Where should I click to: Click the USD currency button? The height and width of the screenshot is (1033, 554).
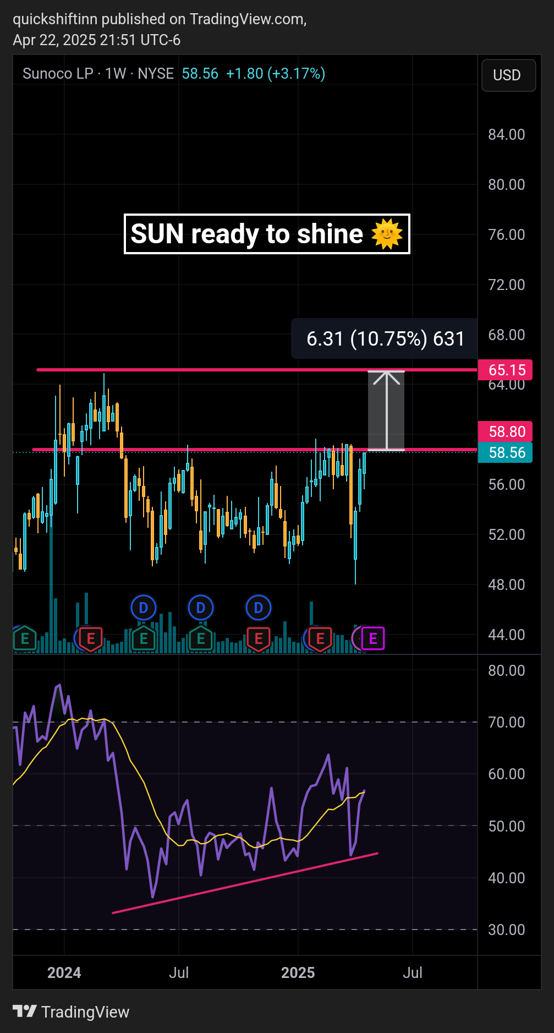coord(508,75)
